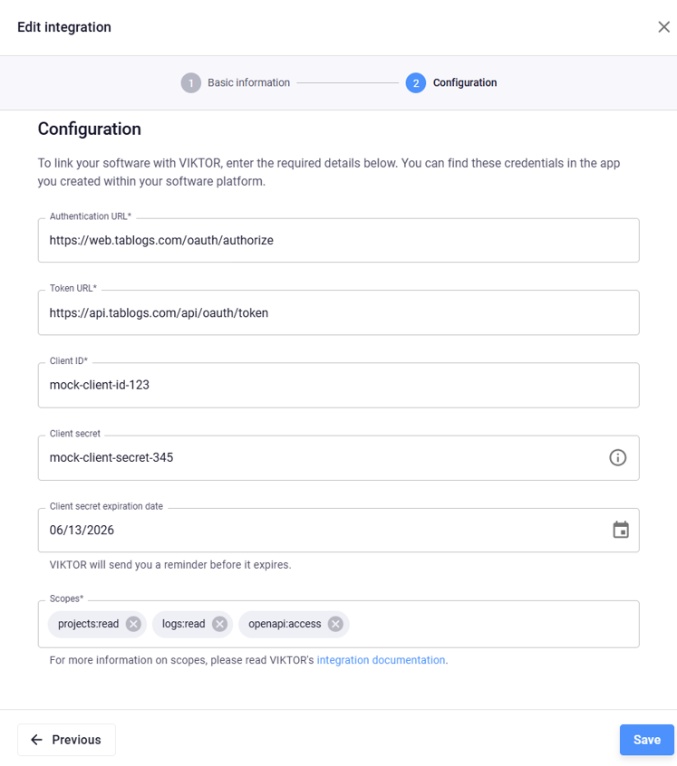The image size is (677, 766).
Task: Click the Configuration section heading
Action: pos(90,129)
